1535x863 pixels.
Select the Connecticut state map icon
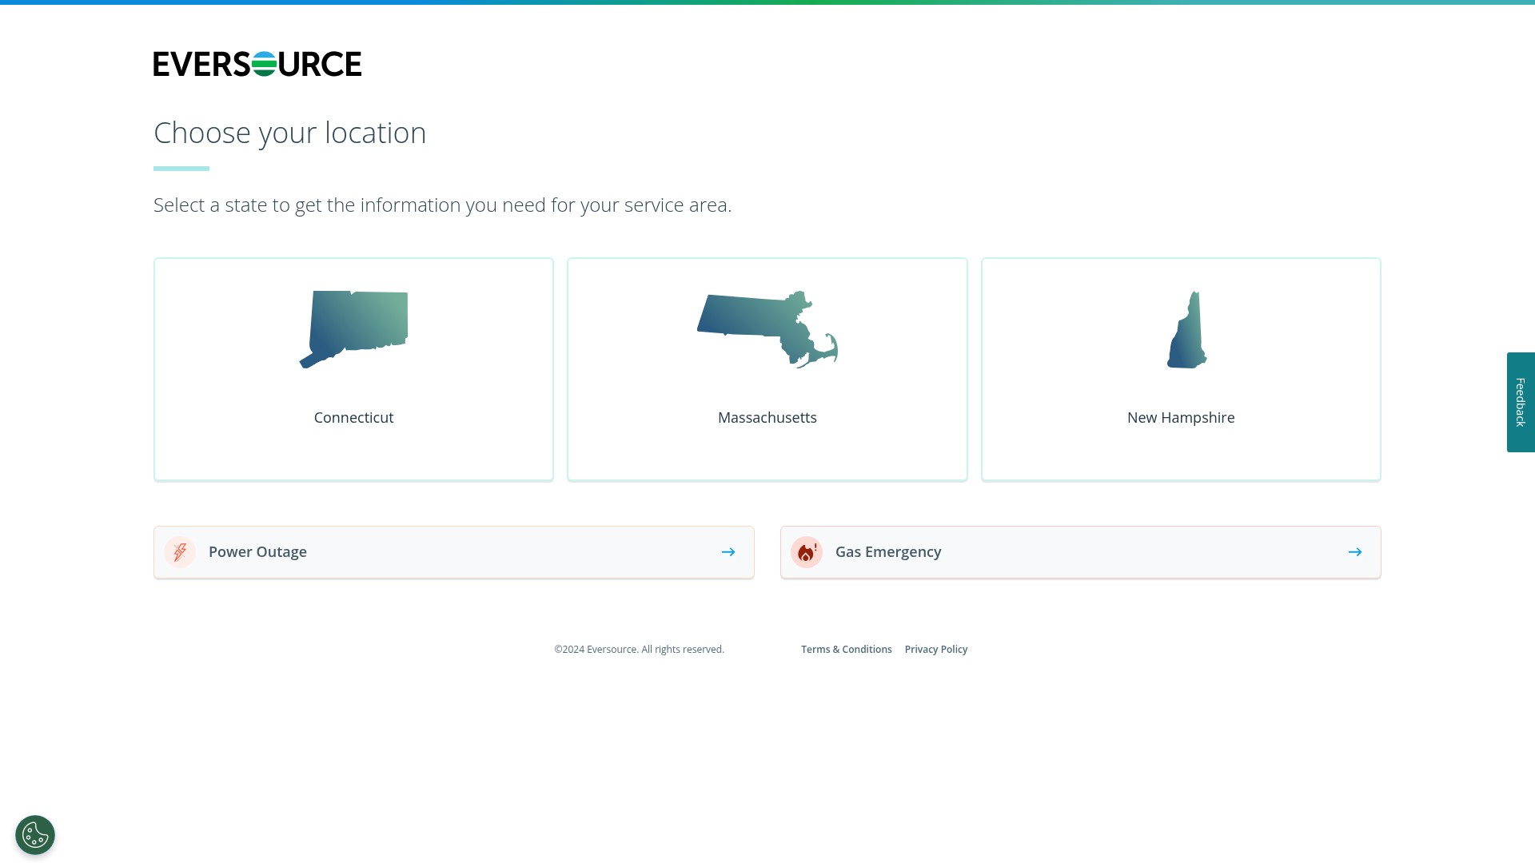pos(353,329)
